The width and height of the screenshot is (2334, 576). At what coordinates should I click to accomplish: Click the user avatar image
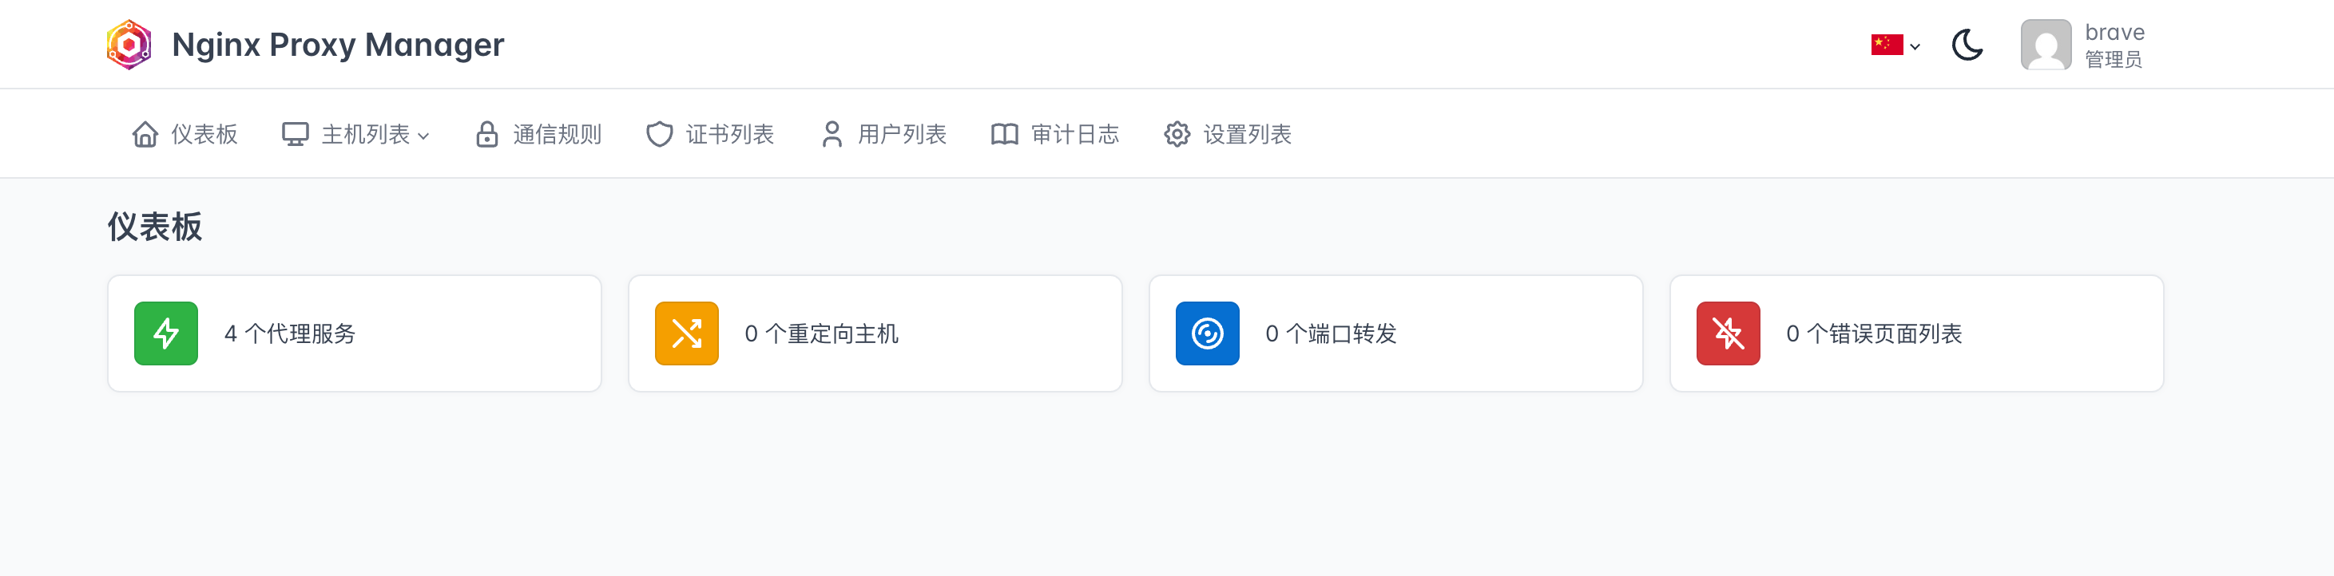click(2046, 45)
